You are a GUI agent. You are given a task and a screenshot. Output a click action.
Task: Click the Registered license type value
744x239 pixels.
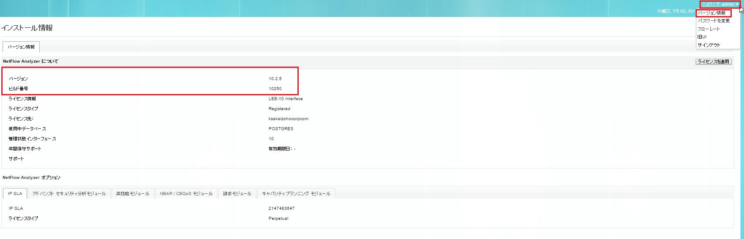click(279, 109)
